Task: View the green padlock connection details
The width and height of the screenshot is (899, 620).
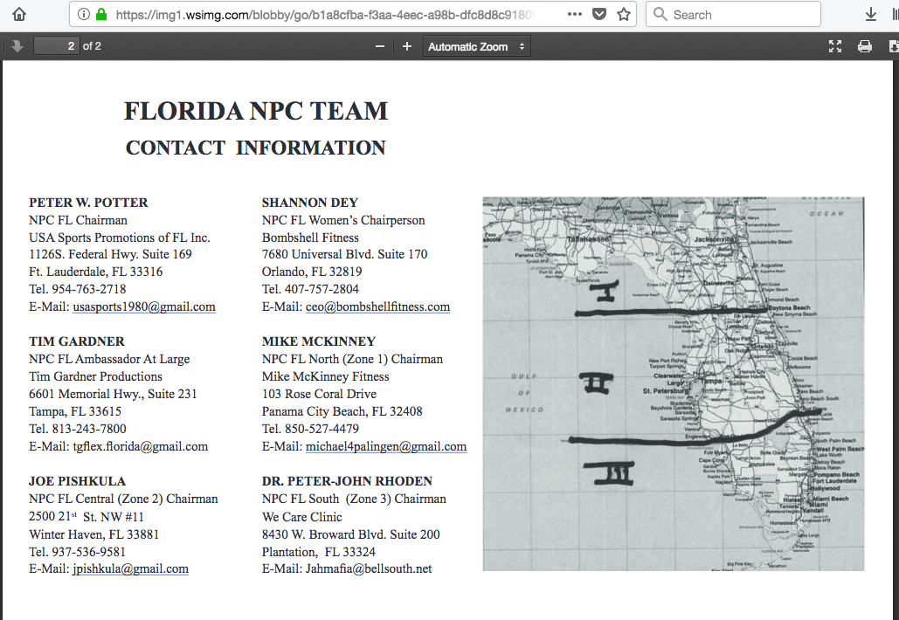Action: 101,14
